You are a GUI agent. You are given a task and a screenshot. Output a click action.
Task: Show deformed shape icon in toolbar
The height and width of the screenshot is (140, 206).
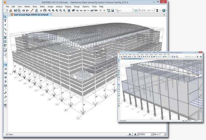click(x=140, y=11)
